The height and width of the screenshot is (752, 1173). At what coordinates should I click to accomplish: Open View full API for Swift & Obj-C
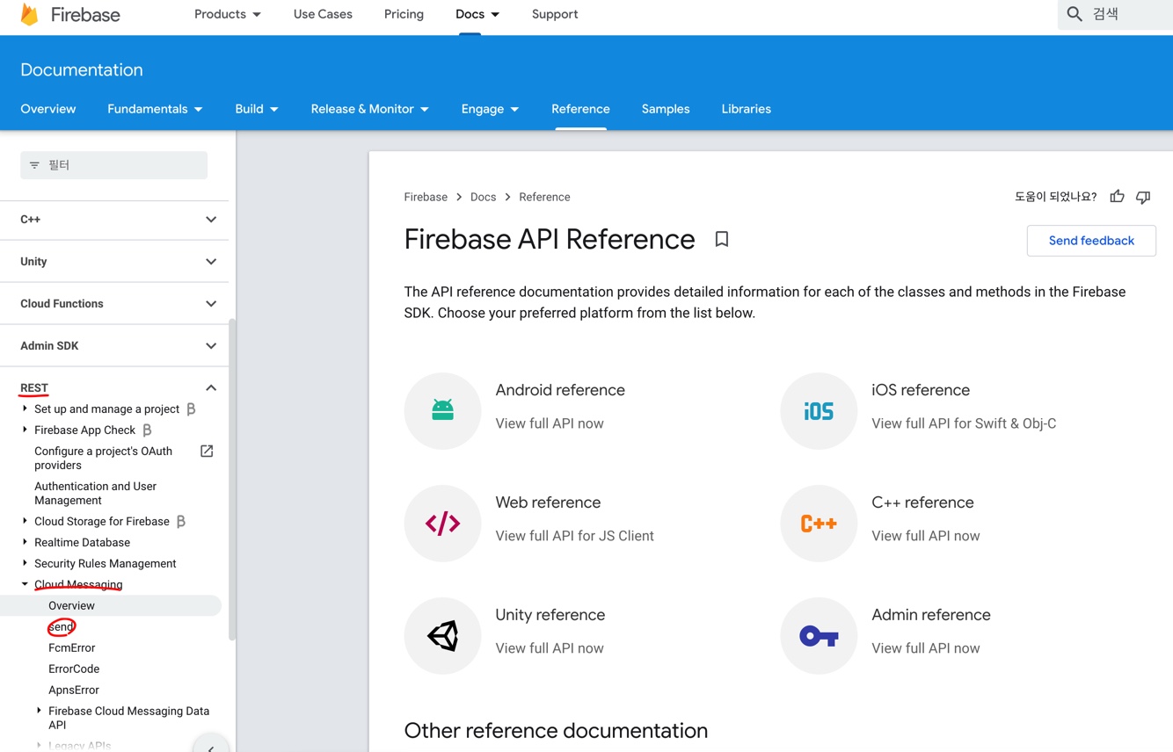pos(964,423)
